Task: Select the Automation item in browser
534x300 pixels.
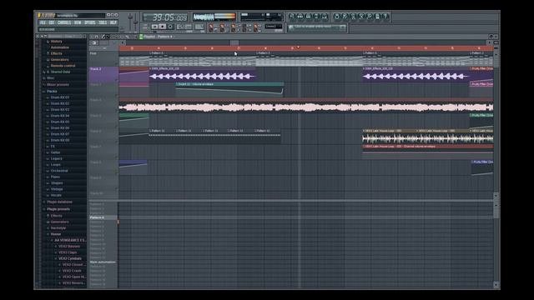Action: [x=59, y=47]
